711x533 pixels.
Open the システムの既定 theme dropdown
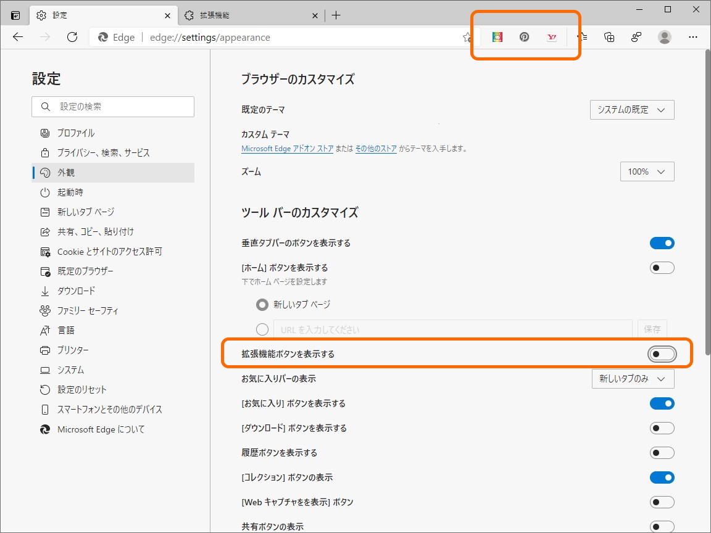tap(631, 109)
